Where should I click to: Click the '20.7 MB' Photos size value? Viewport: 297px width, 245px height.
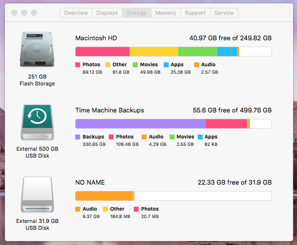click(x=149, y=217)
